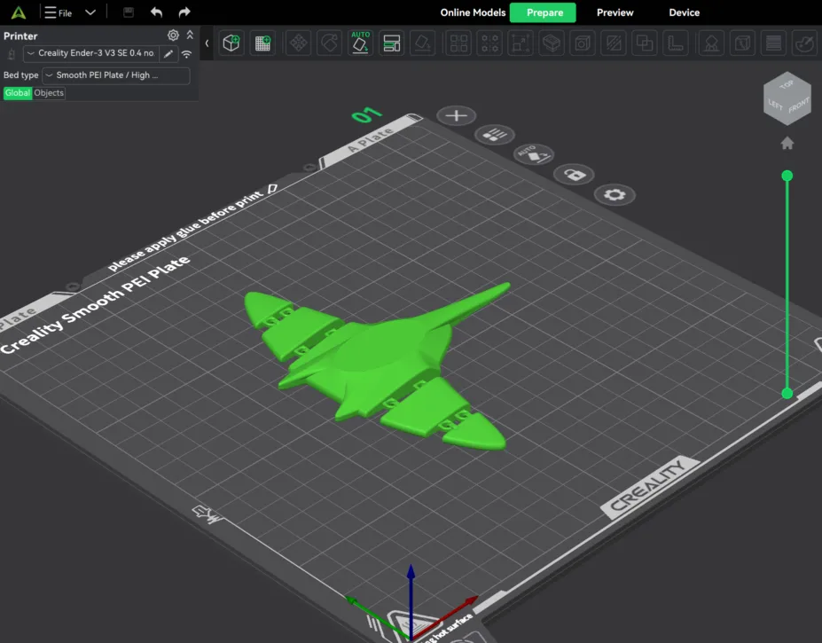This screenshot has height=643, width=822.
Task: Open the Mesh boolean tool
Action: tap(645, 43)
